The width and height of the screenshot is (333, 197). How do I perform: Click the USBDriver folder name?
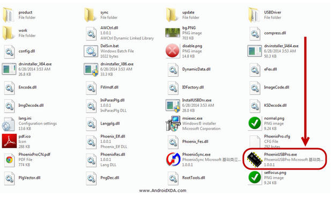(272, 12)
